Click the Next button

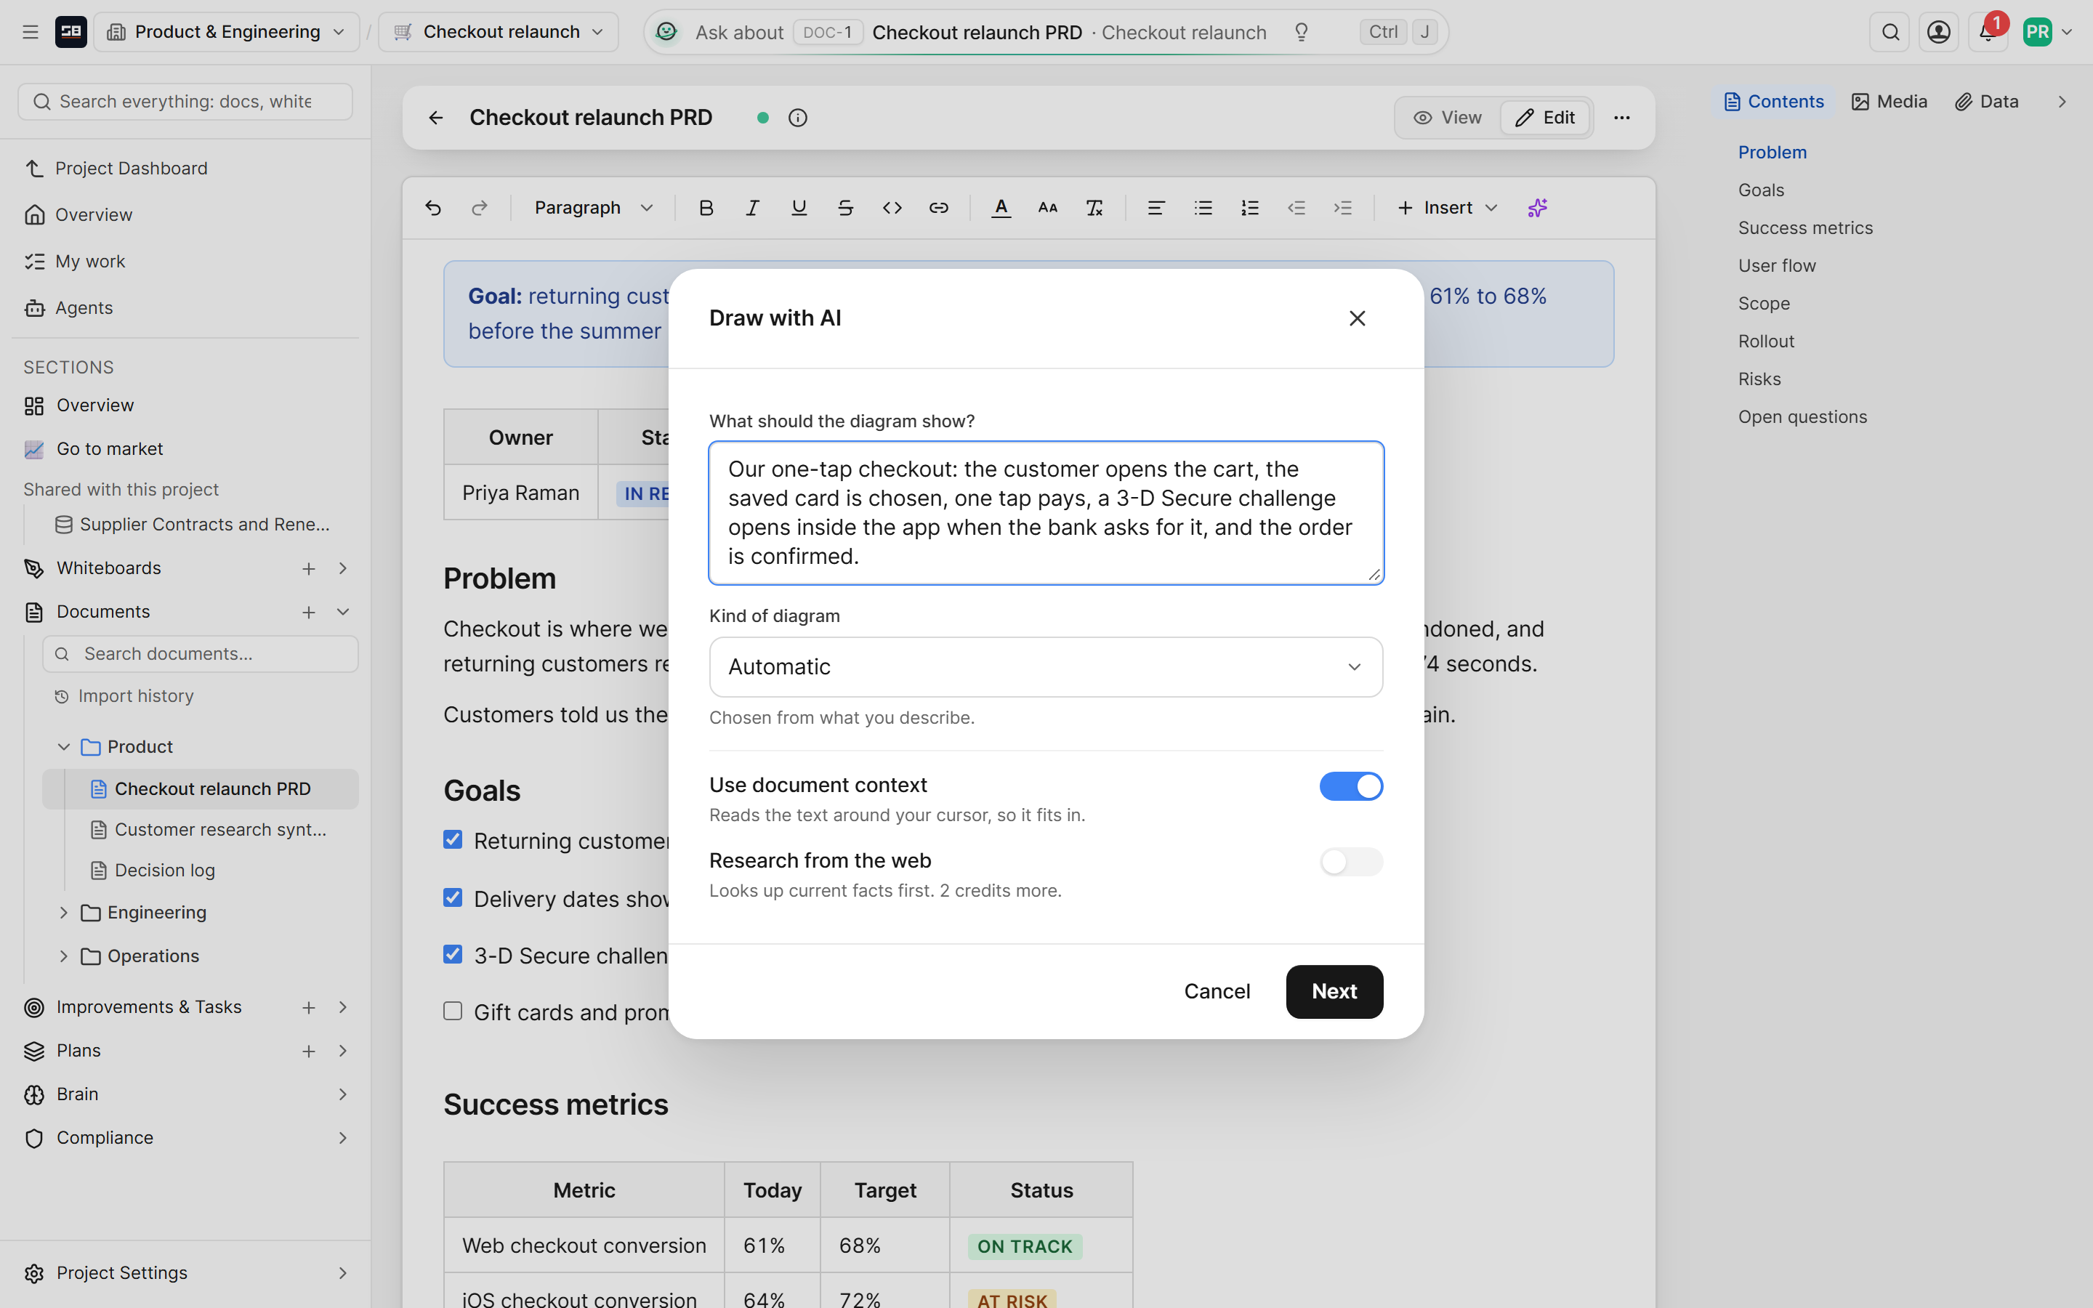click(1334, 991)
